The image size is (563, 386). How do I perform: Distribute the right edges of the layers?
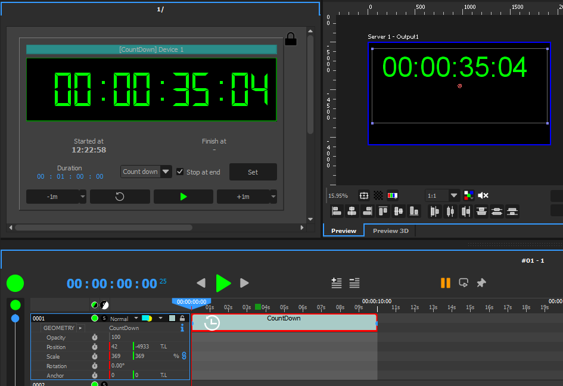[x=466, y=211]
